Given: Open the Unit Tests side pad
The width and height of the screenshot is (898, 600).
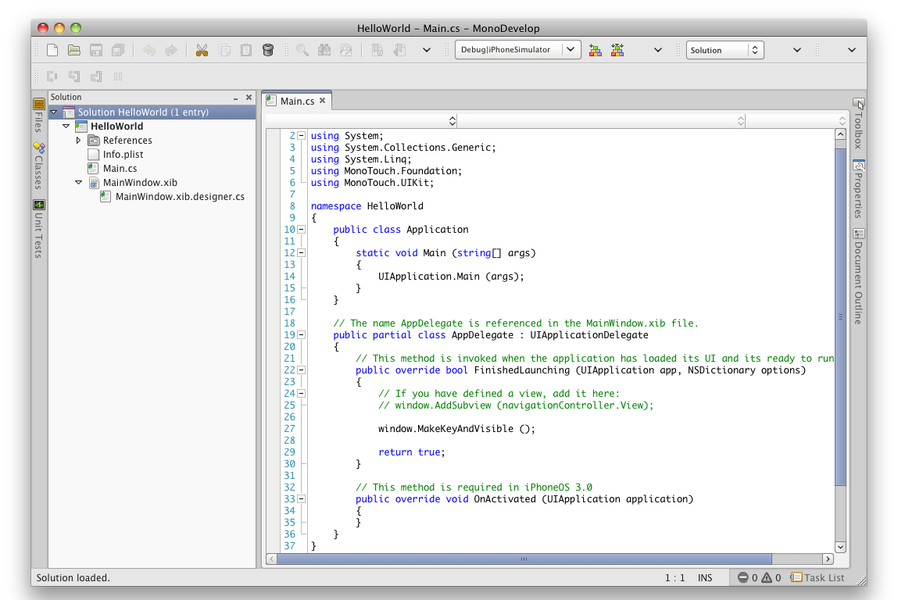Looking at the screenshot, I should 38,228.
